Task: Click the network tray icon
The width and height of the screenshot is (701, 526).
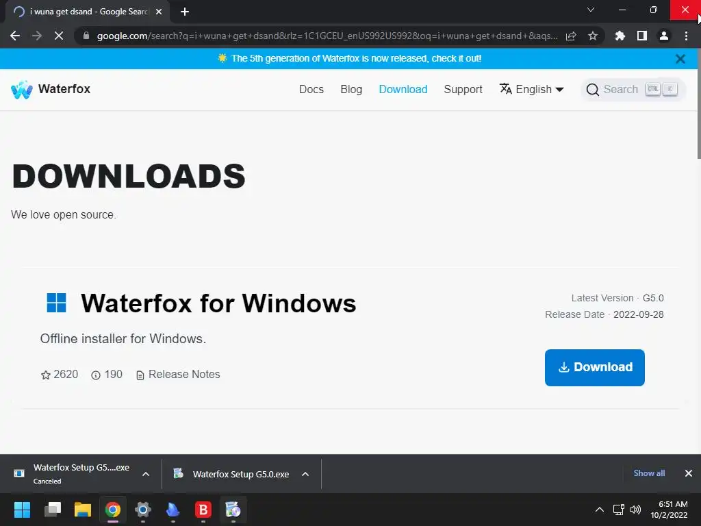Action: pyautogui.click(x=619, y=510)
